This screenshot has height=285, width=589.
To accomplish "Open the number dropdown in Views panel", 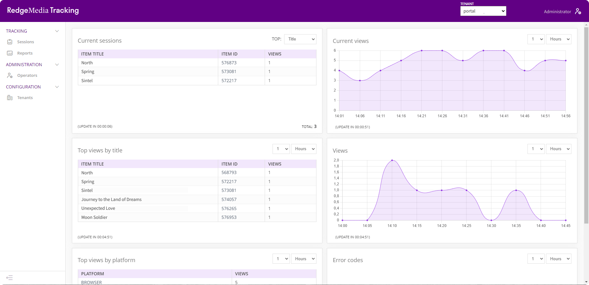I will click(536, 149).
